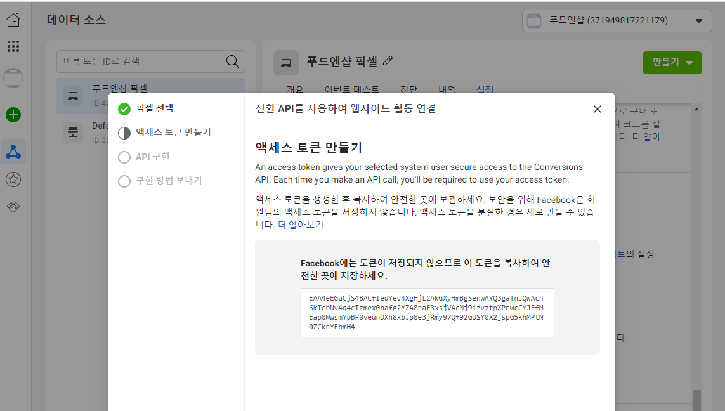725x411 pixels.
Task: Select the 액세스 토큰 만들기 step
Action: coord(165,133)
